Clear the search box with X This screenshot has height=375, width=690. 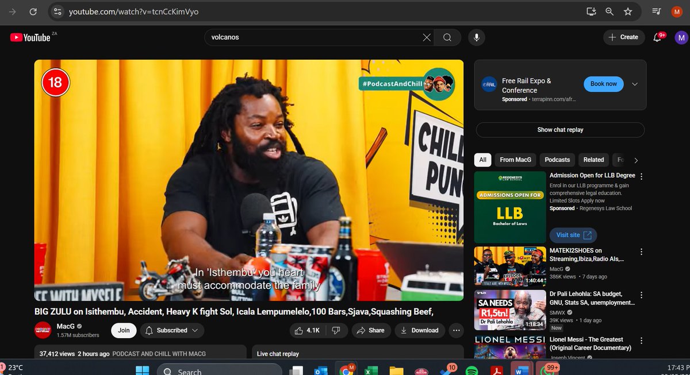pyautogui.click(x=427, y=37)
